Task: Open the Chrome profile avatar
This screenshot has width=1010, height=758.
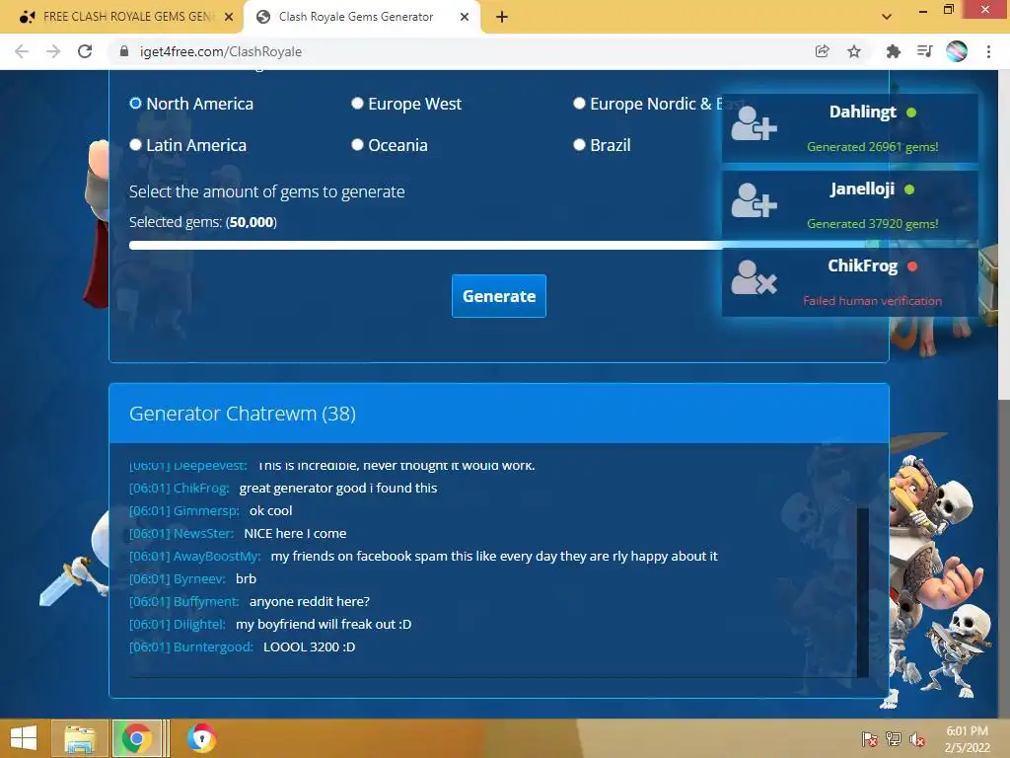Action: tap(957, 51)
